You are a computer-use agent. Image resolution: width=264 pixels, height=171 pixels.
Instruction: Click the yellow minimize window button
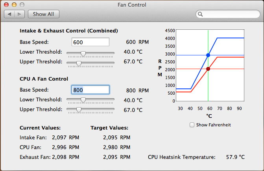coord(14,5)
